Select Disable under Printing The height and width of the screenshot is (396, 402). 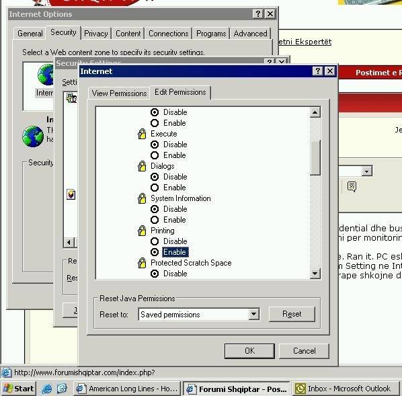pyautogui.click(x=155, y=241)
